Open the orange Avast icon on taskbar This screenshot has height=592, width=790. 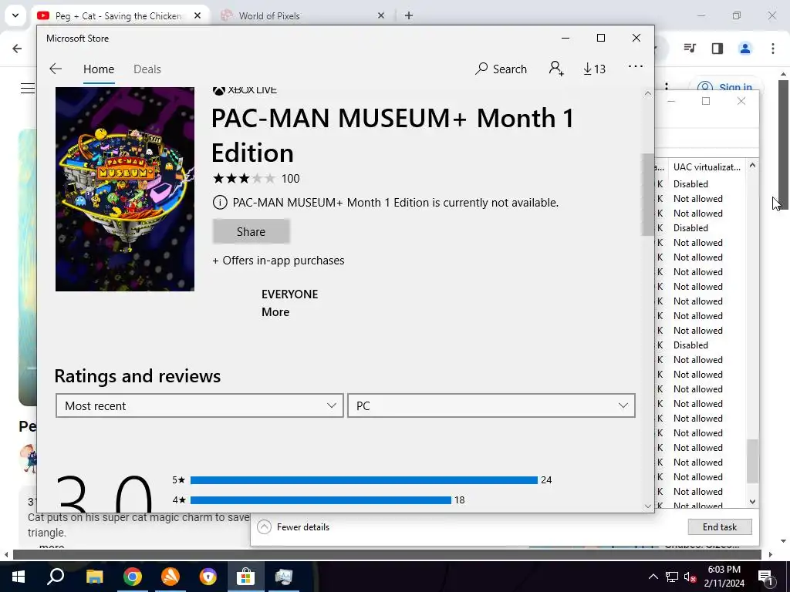tap(170, 577)
